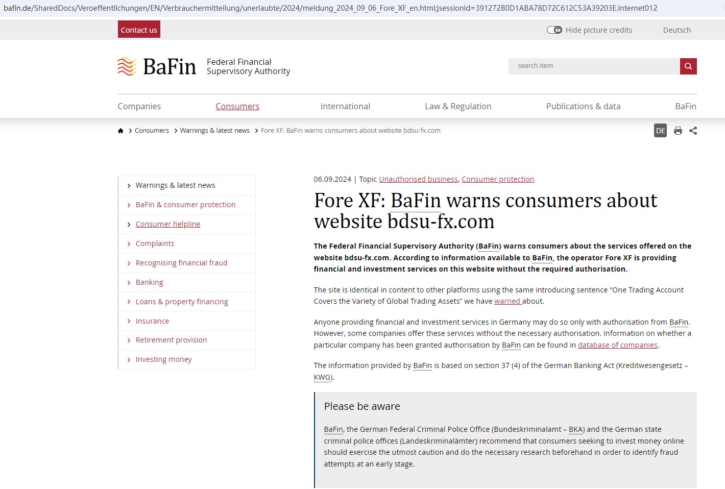Open the Publications & data menu

click(x=584, y=106)
